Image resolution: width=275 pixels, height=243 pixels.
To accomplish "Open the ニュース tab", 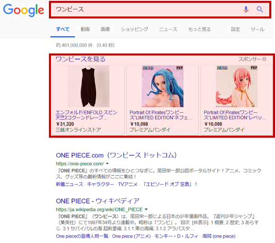I will [x=168, y=29].
